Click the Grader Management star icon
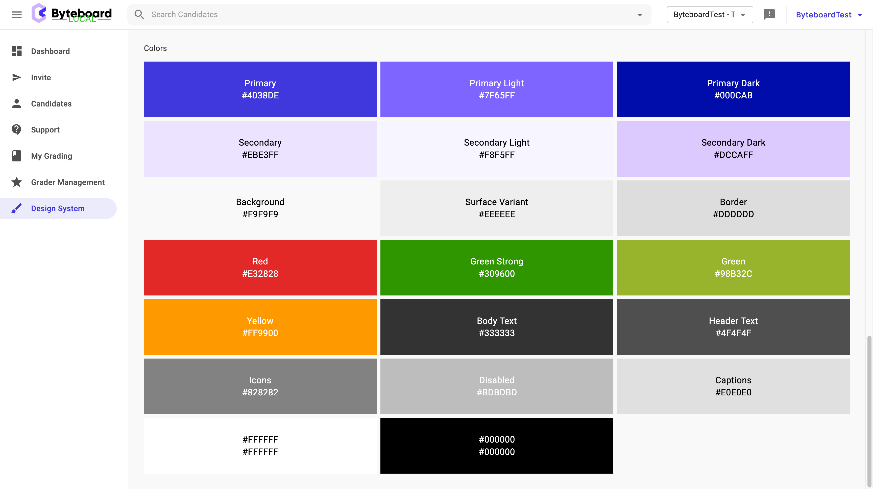 (x=16, y=182)
